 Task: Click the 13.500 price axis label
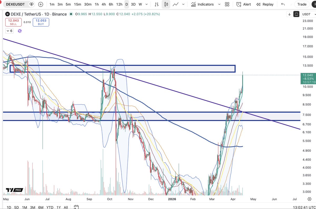point(308,66)
